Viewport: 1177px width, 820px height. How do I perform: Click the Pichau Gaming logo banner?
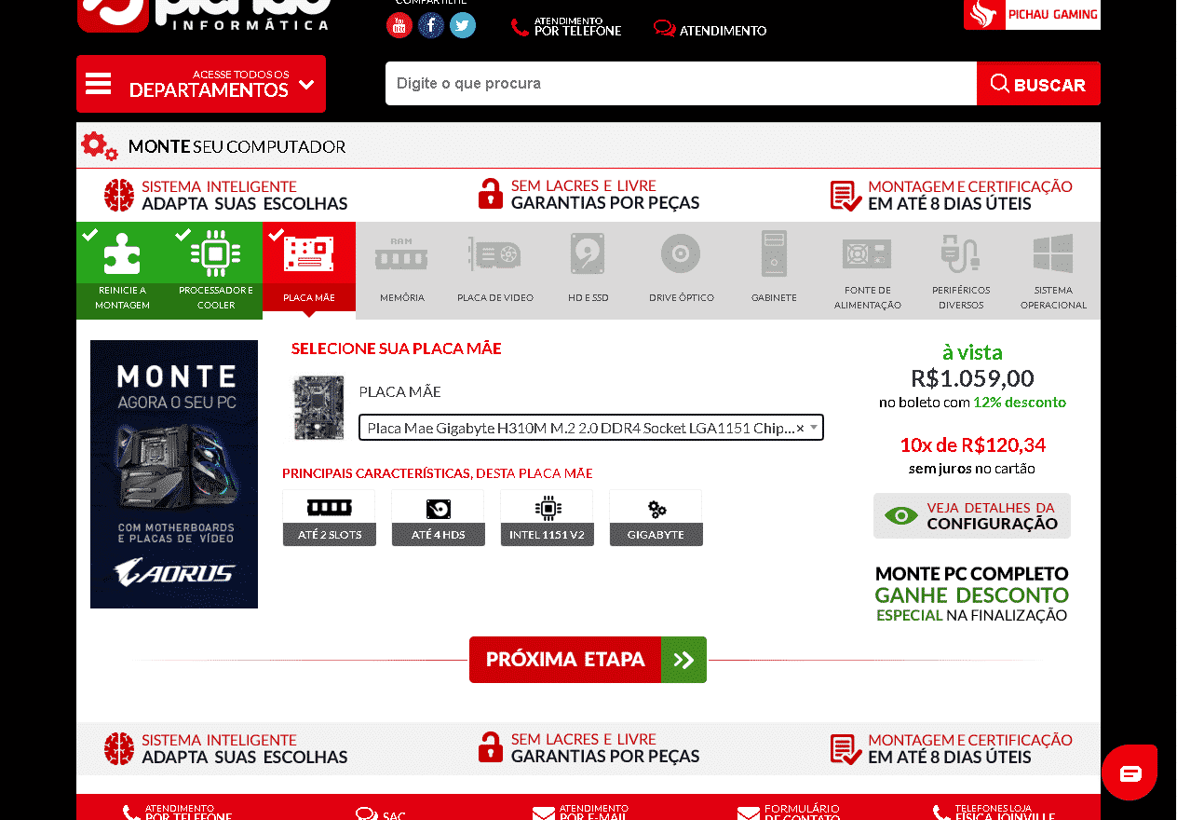coord(1032,14)
